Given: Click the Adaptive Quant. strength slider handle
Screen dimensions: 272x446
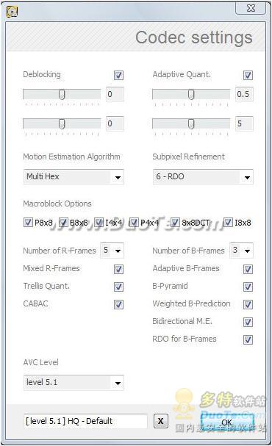Looking at the screenshot, I should coord(191,95).
